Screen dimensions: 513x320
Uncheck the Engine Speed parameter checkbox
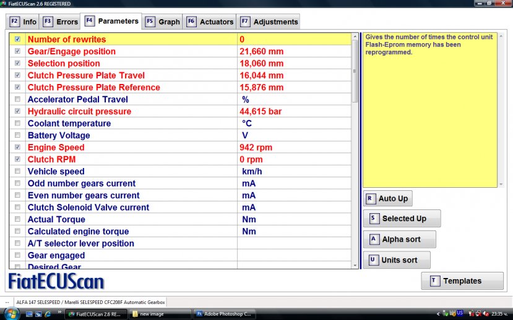click(x=17, y=147)
